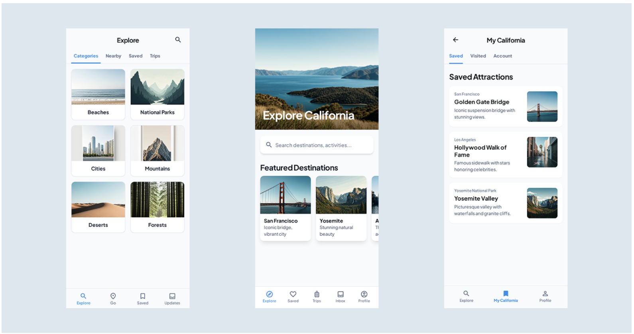Click the San Francisco location label
634x334 pixels.
click(467, 94)
